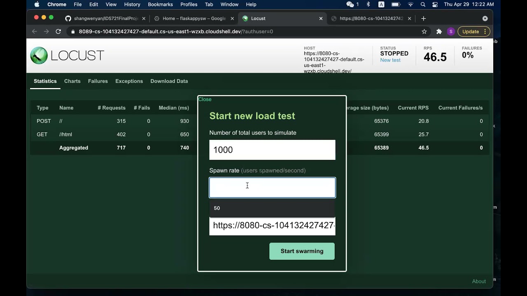This screenshot has height=296, width=527.
Task: Click the GET type cell
Action: (42, 134)
